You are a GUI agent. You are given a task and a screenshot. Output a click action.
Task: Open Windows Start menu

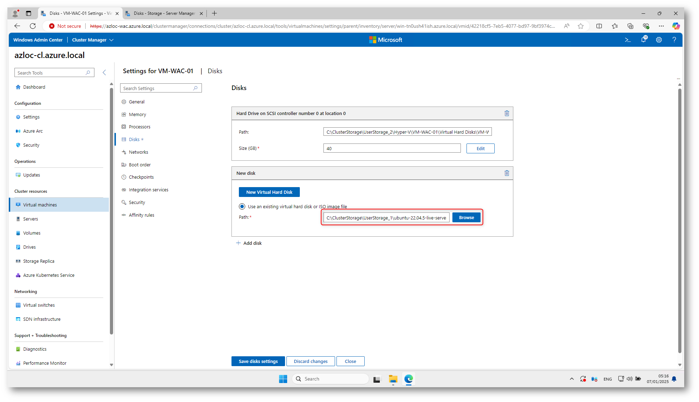point(283,379)
